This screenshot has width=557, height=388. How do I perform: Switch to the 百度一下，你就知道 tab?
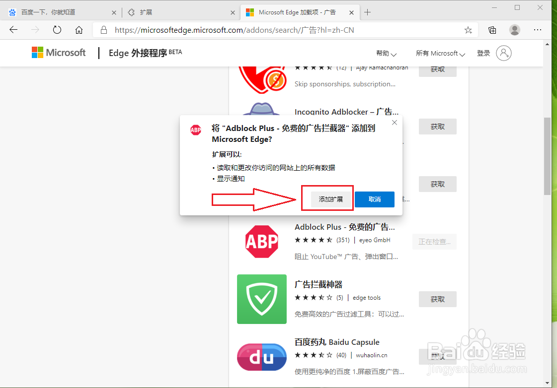[x=61, y=12]
